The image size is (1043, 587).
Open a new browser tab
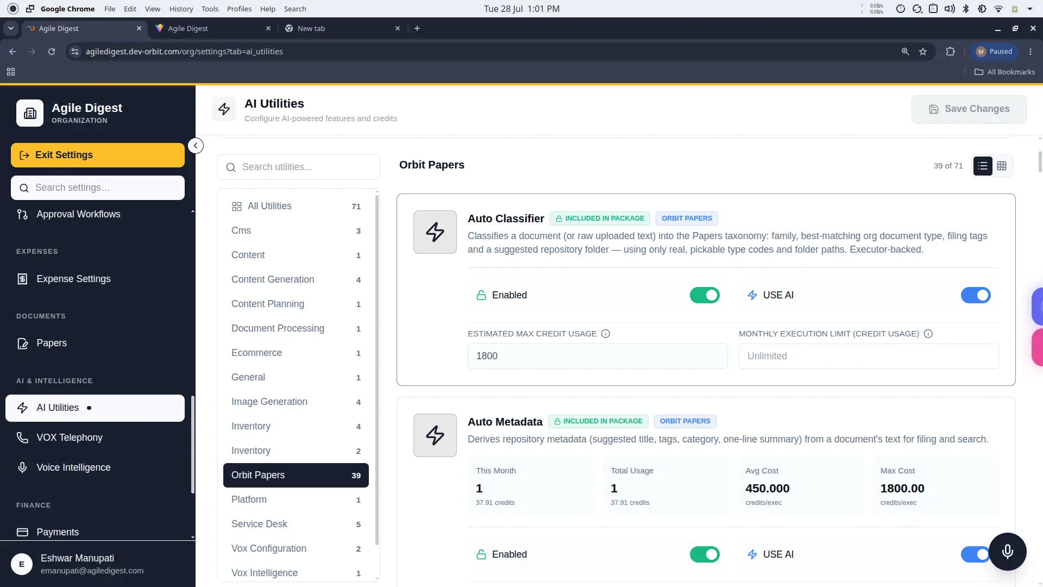(417, 28)
